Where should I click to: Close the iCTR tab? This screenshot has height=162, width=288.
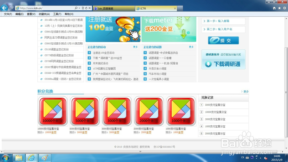[175, 8]
